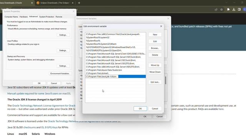The height and width of the screenshot is (138, 246).
Task: Open Manual update required for macOS link
Action: (39, 94)
